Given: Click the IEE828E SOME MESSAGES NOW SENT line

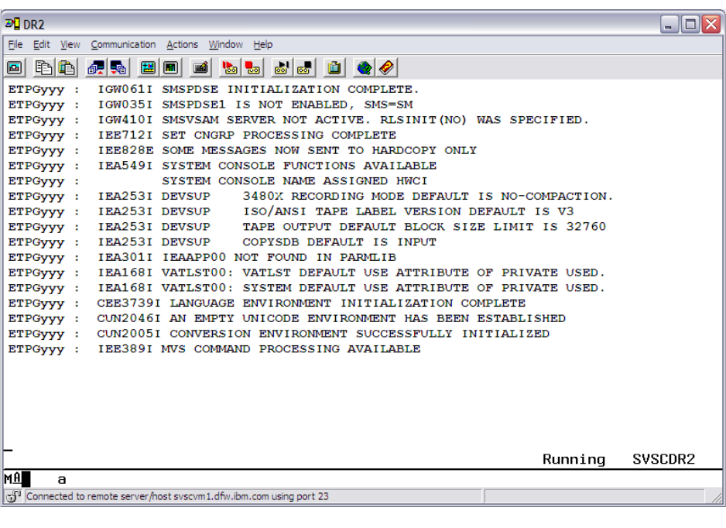Looking at the screenshot, I should click(242, 150).
